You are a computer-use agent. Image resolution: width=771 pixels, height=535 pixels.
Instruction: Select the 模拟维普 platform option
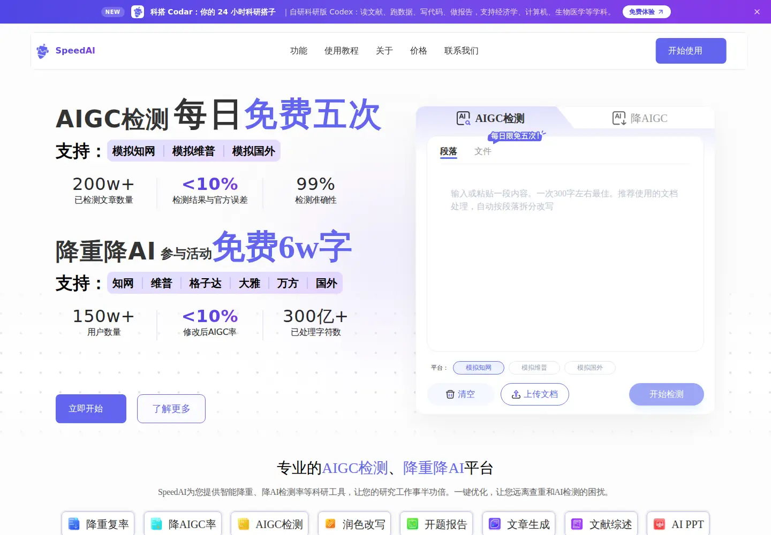(534, 368)
